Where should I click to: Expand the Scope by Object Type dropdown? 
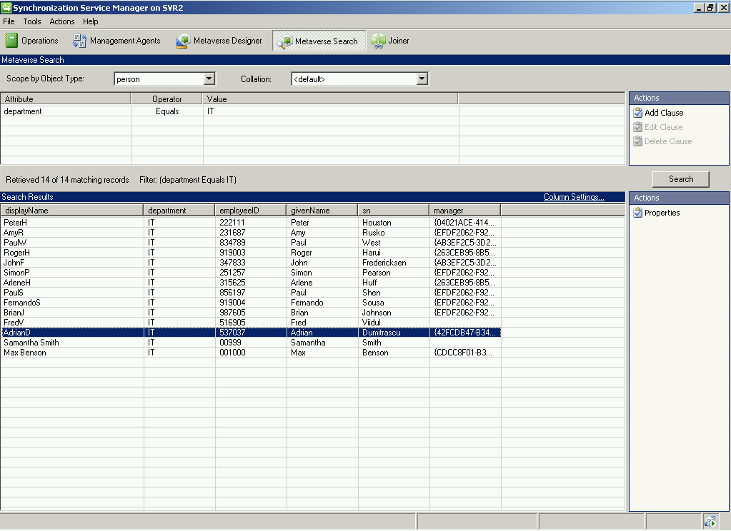point(209,79)
